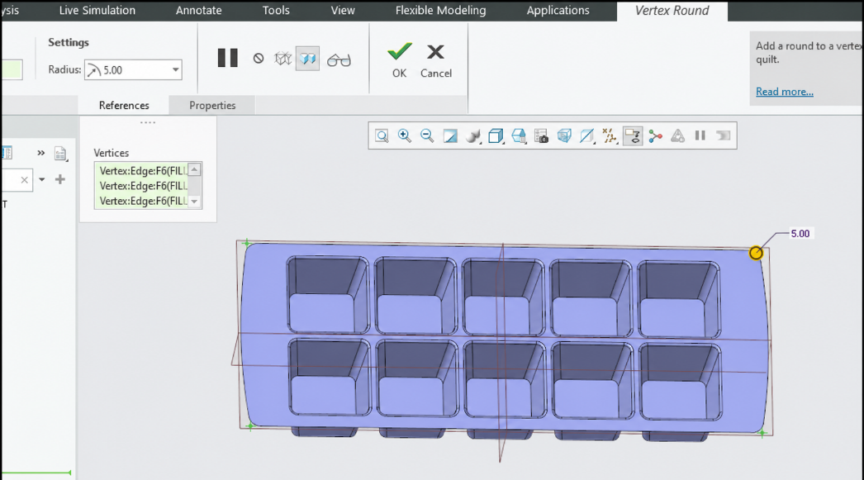Click the 5.00 dimension label on model
This screenshot has height=480, width=864.
click(x=800, y=234)
